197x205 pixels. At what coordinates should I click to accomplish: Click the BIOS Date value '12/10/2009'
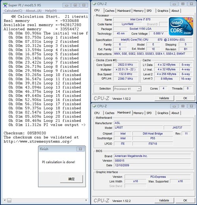point(152,165)
